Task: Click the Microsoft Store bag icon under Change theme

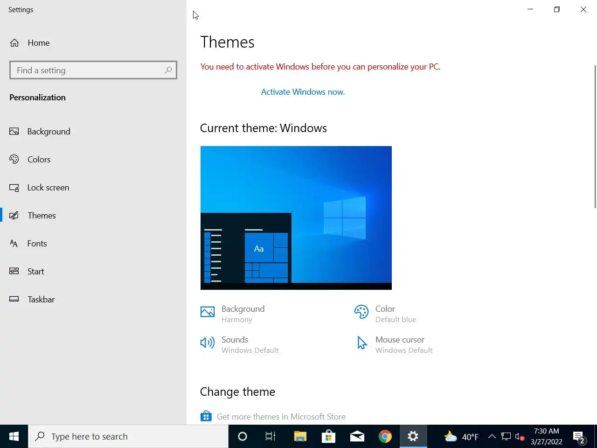Action: pos(206,416)
